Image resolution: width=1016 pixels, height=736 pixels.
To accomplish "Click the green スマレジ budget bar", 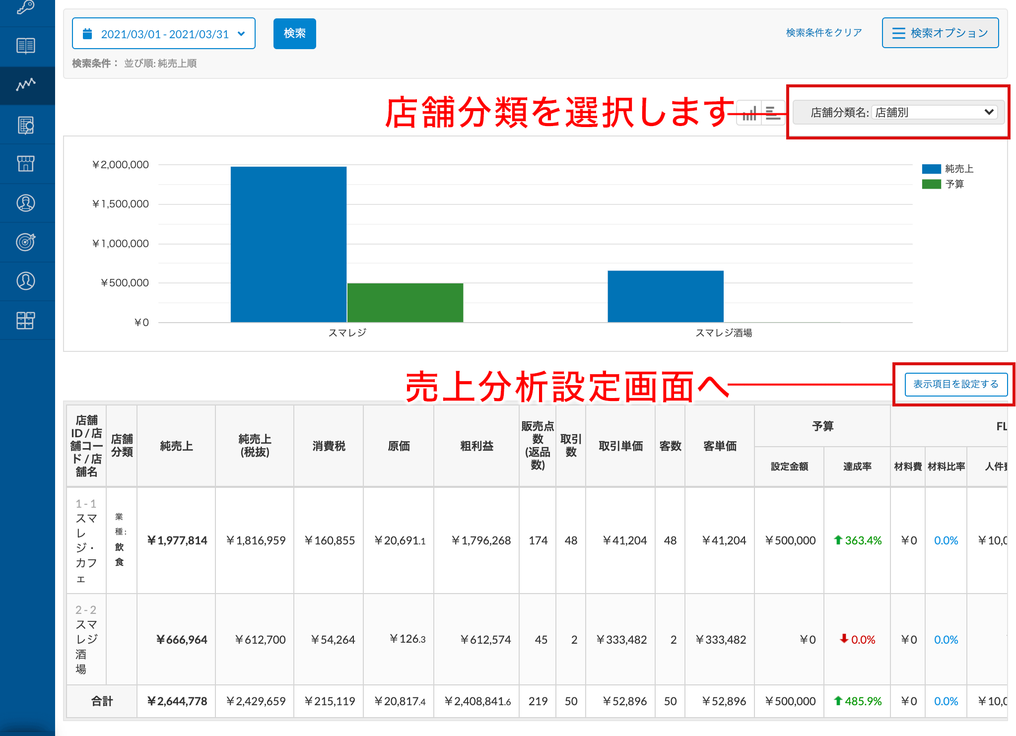I will pos(405,303).
